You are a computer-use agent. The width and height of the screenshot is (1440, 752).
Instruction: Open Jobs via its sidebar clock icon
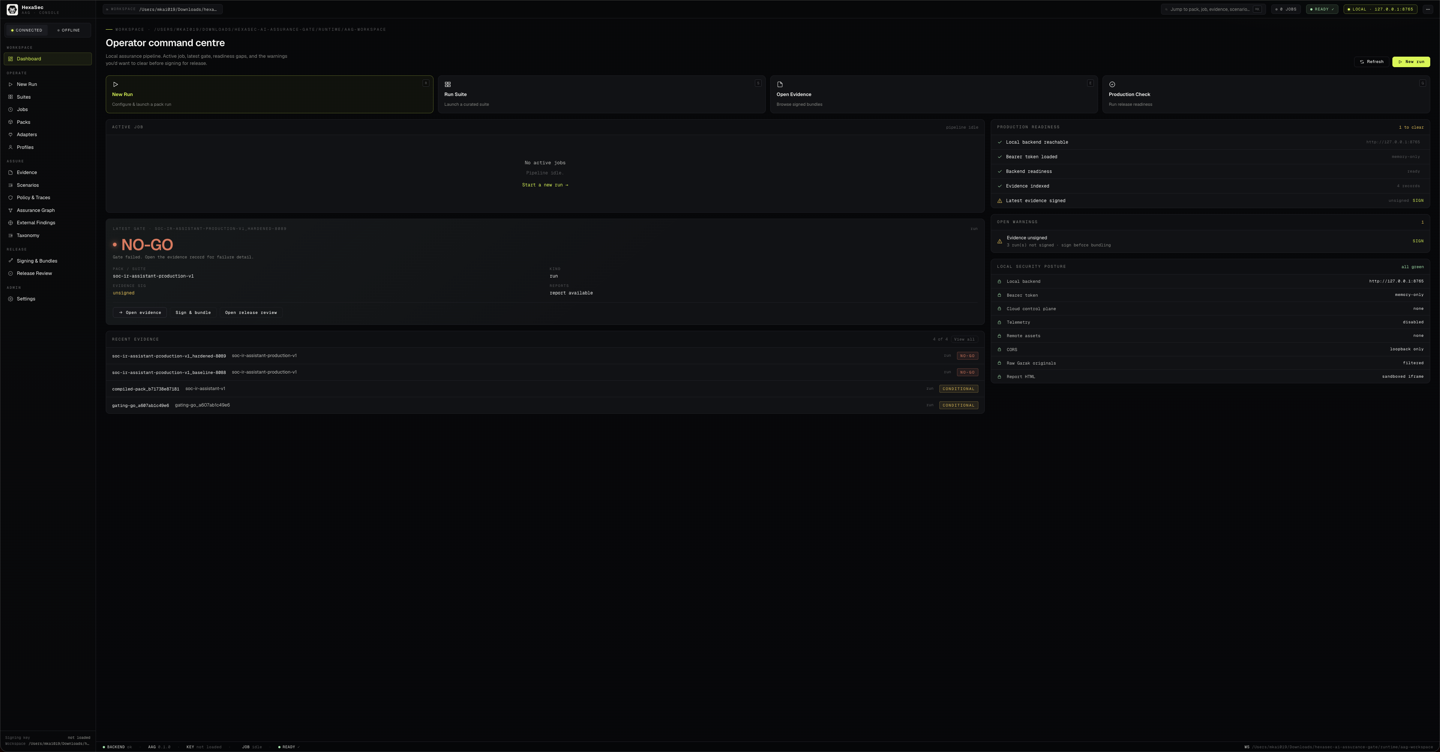pos(10,110)
